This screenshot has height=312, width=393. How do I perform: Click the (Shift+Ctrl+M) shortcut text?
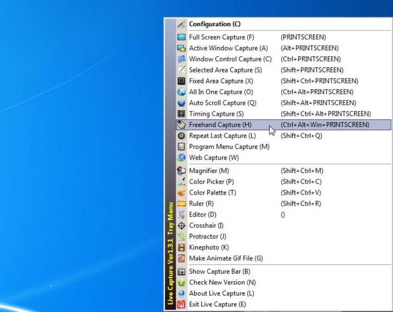tap(302, 171)
